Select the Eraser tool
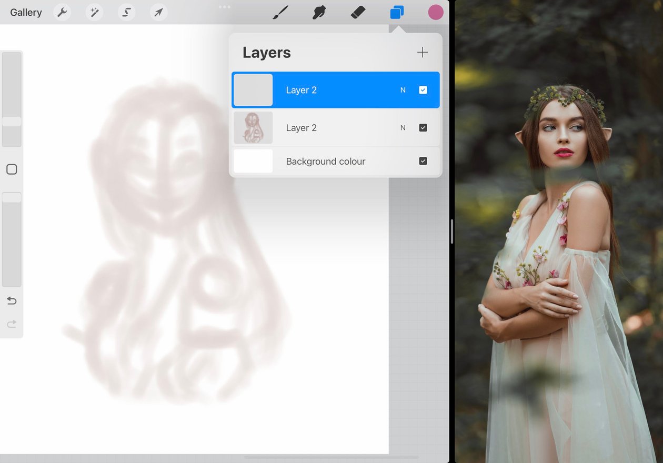This screenshot has height=463, width=663. point(358,12)
